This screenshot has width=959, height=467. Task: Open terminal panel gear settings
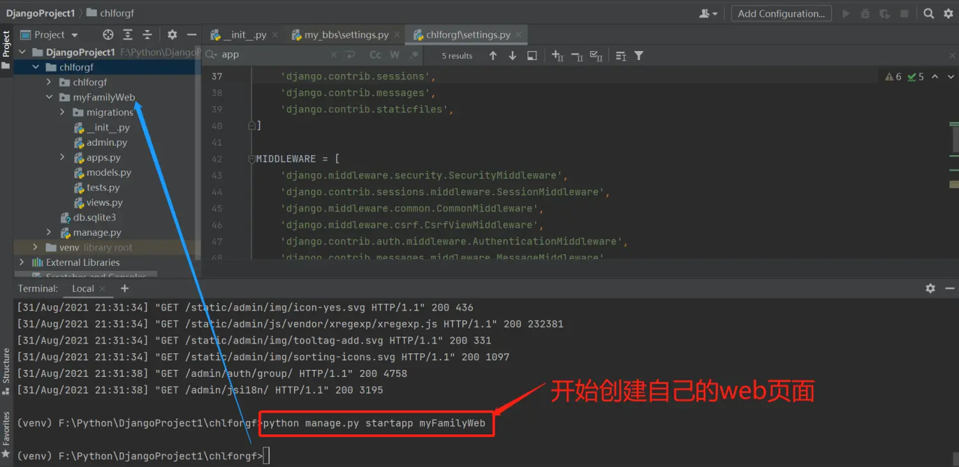click(930, 288)
